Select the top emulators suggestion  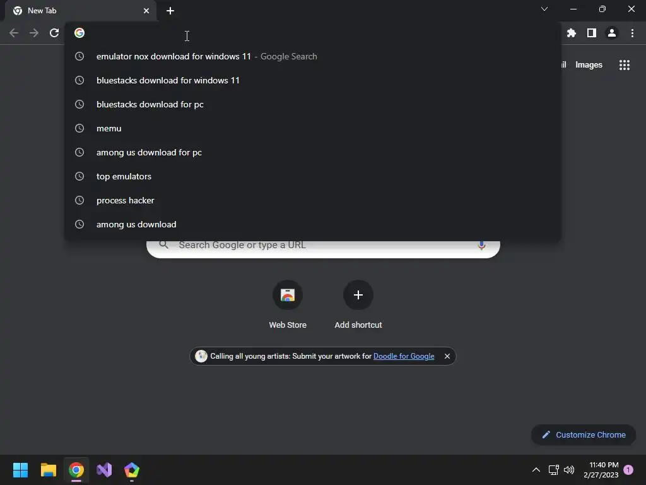tap(313, 177)
